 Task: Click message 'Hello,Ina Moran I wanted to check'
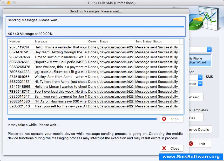click(x=60, y=86)
